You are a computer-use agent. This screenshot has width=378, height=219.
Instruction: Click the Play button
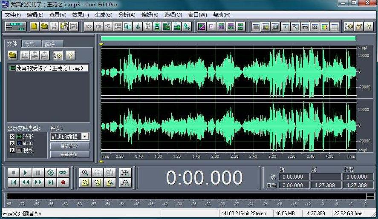[x=25, y=172]
